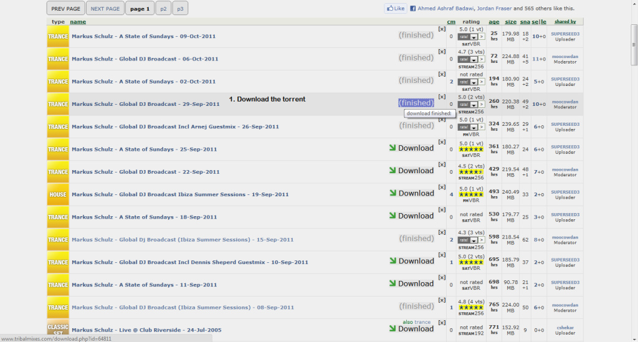Open A State of Sundays 09-Oct-2011 torrent link
The width and height of the screenshot is (638, 342).
pyautogui.click(x=144, y=36)
